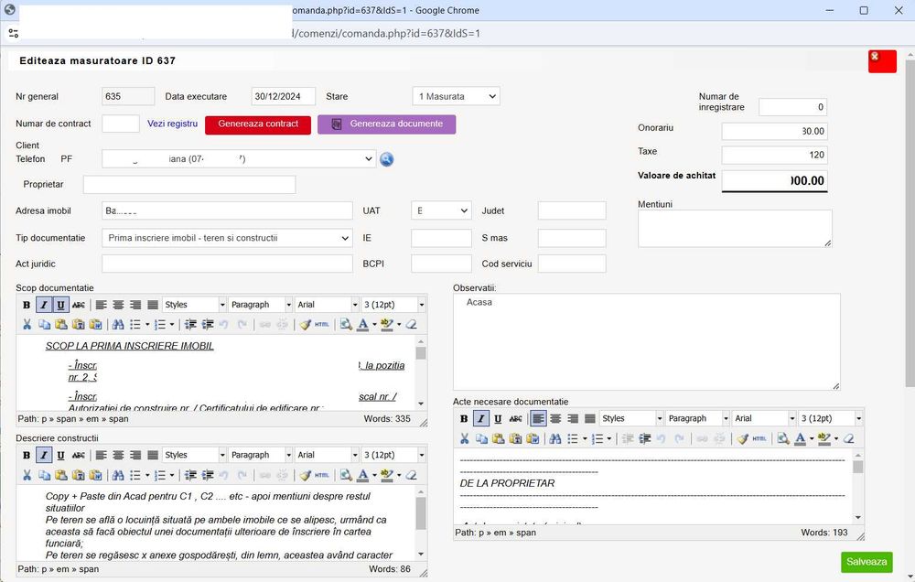The height and width of the screenshot is (582, 915).
Task: Click into the Proprietar input field
Action: click(189, 185)
